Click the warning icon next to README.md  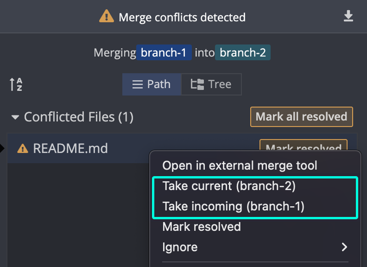point(23,148)
